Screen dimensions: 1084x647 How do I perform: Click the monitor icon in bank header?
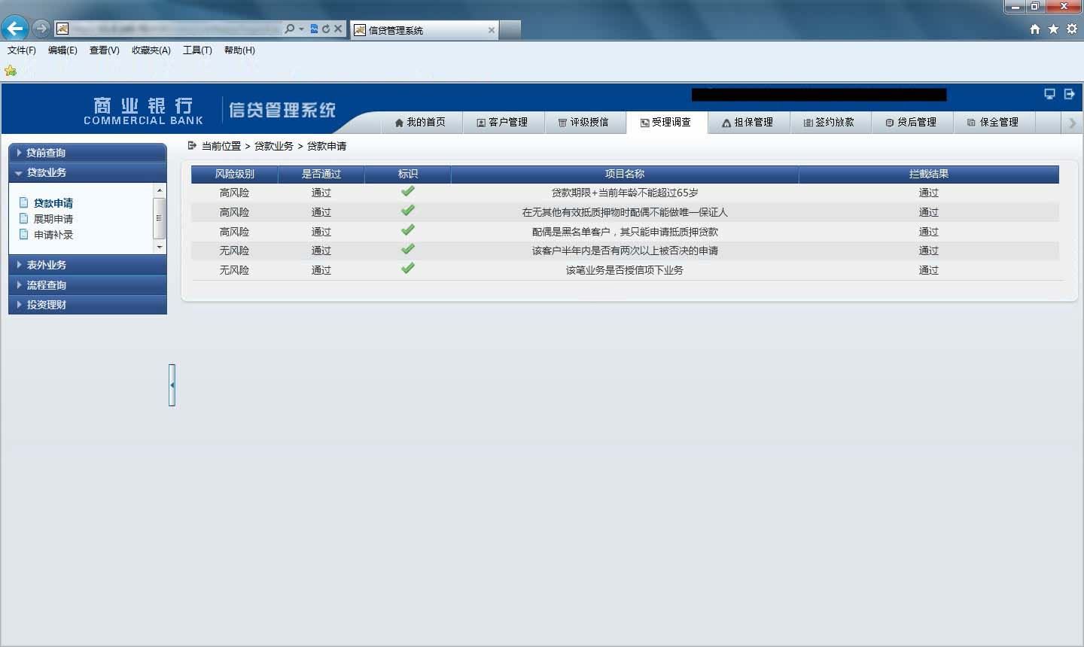tap(1049, 94)
